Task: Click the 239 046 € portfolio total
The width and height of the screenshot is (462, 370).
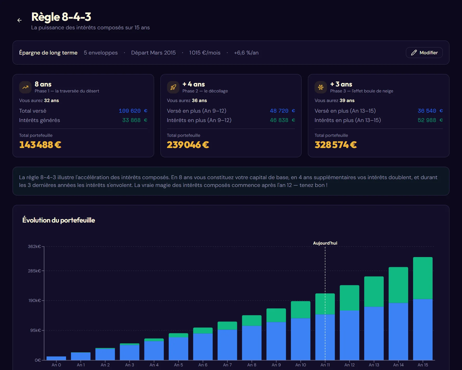Action: [188, 145]
